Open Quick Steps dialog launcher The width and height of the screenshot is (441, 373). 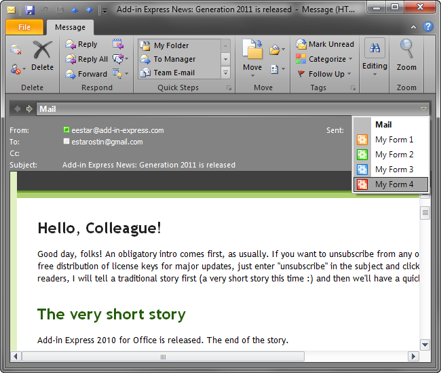[229, 88]
